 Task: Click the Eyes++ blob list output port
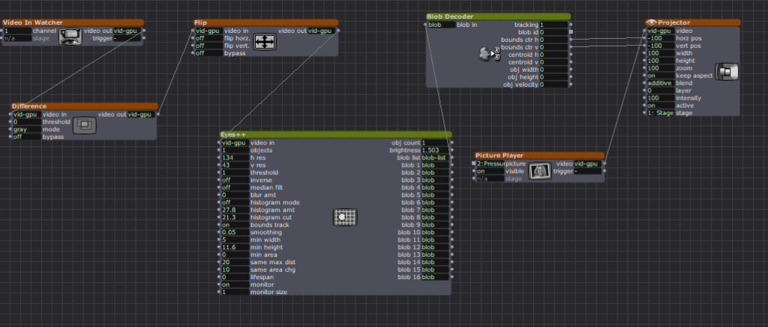(x=452, y=157)
